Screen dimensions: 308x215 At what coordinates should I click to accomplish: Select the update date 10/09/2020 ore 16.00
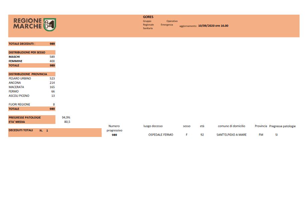point(213,25)
